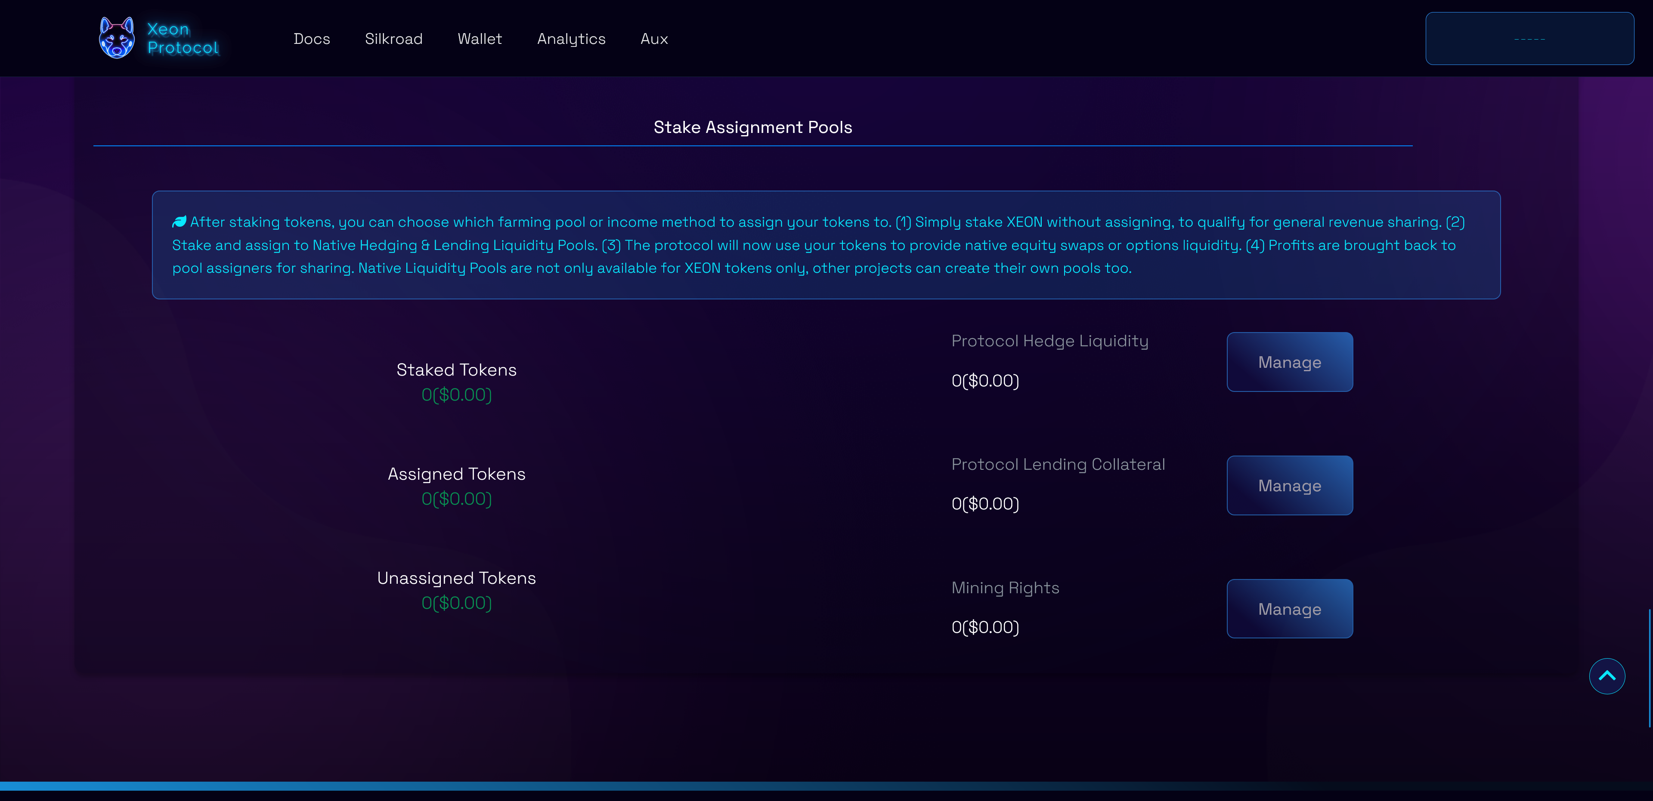The width and height of the screenshot is (1653, 801).
Task: Click the Protocol Hedge Liquidity label
Action: point(1049,341)
